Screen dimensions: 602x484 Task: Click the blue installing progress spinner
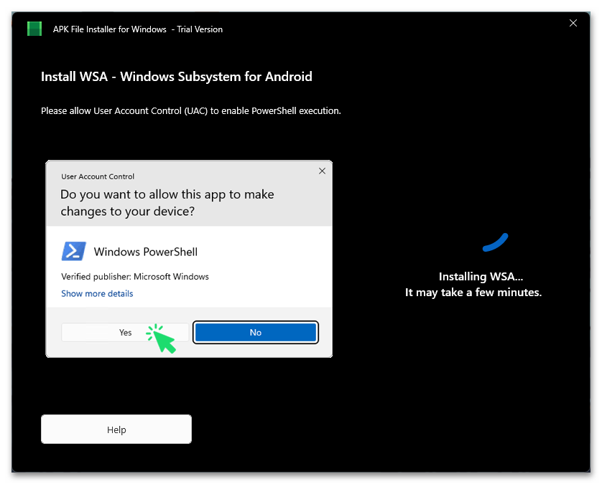point(495,242)
